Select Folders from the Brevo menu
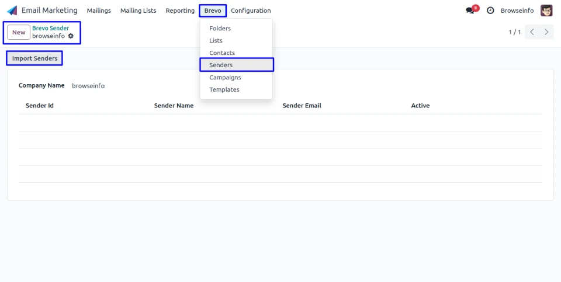 [x=220, y=29]
